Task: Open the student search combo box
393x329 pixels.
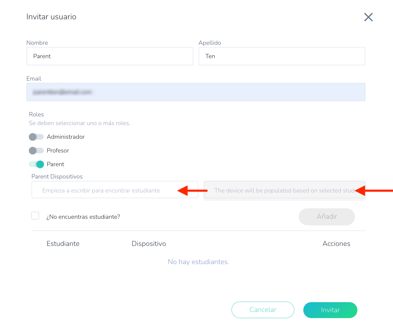Action: tap(107, 190)
